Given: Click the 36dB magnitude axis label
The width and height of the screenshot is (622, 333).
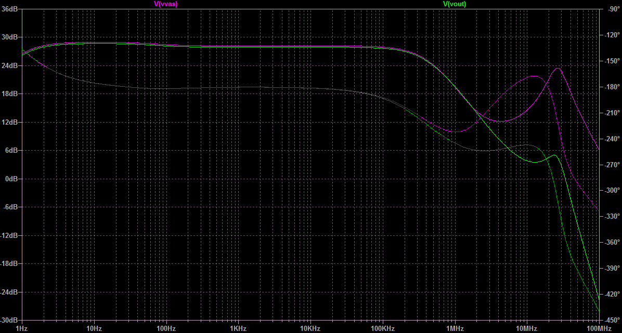Looking at the screenshot, I should pos(9,8).
